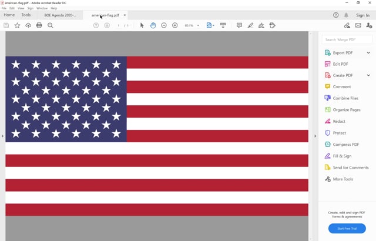Screen dimensions: 376x241
Task: Click the Sign In link
Action: pos(362,15)
